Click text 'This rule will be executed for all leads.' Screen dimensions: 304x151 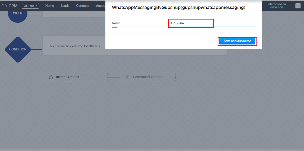(x=74, y=46)
